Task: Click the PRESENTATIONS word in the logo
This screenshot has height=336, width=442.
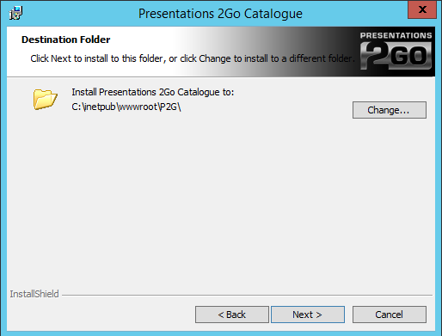Action: point(396,35)
